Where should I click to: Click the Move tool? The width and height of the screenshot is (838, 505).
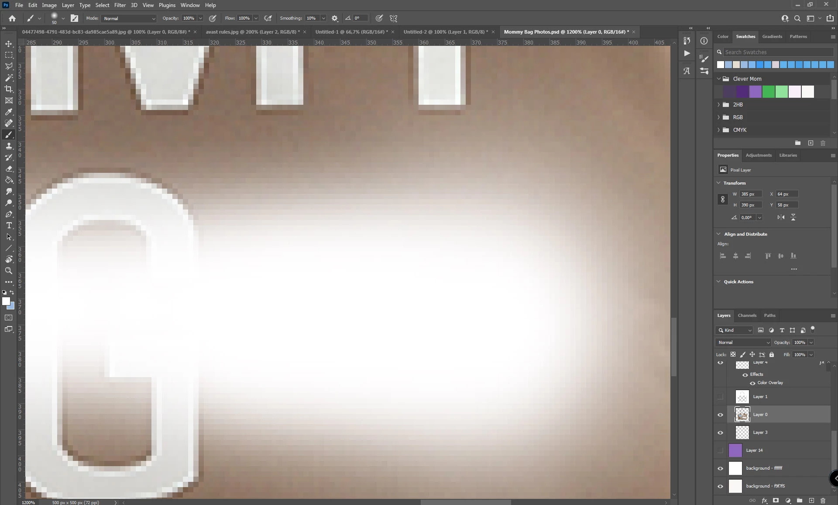[x=9, y=44]
